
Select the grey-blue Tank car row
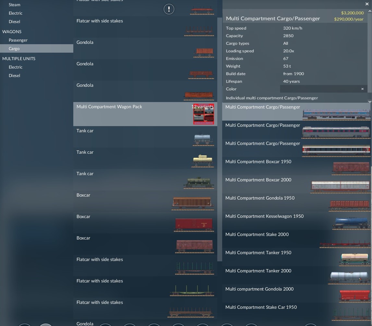[x=145, y=137]
